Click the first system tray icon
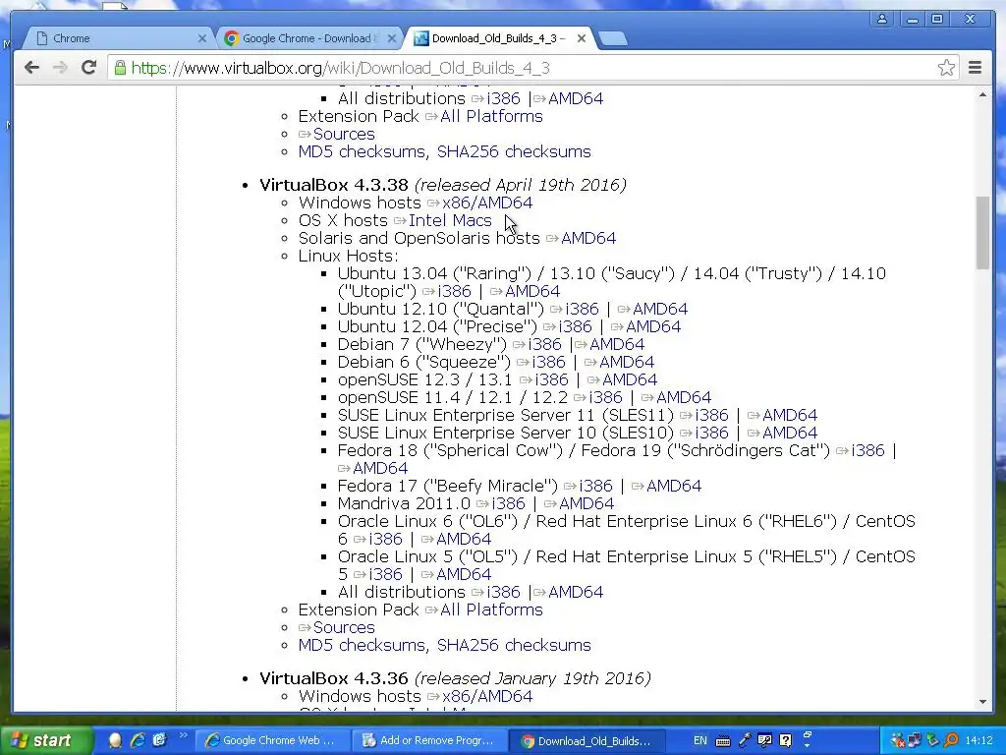Viewport: 1006px width, 755px height. point(898,740)
